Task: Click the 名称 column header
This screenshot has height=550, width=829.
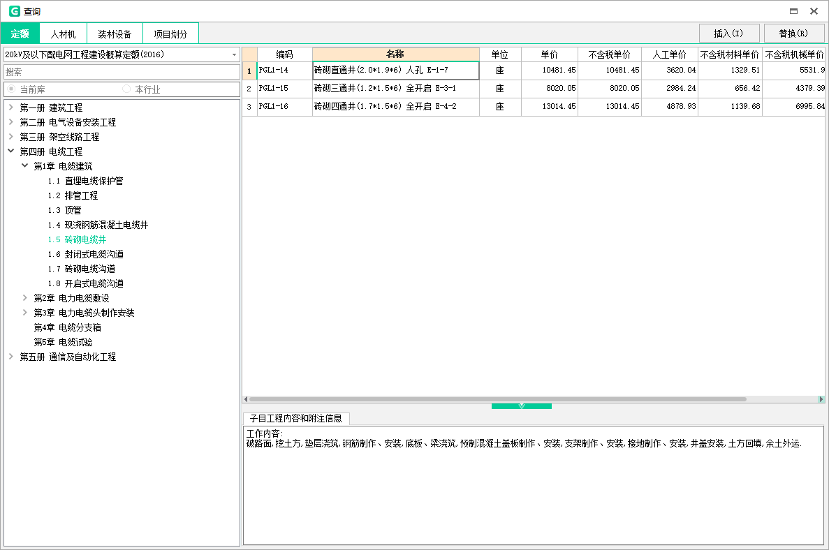Action: click(x=395, y=54)
